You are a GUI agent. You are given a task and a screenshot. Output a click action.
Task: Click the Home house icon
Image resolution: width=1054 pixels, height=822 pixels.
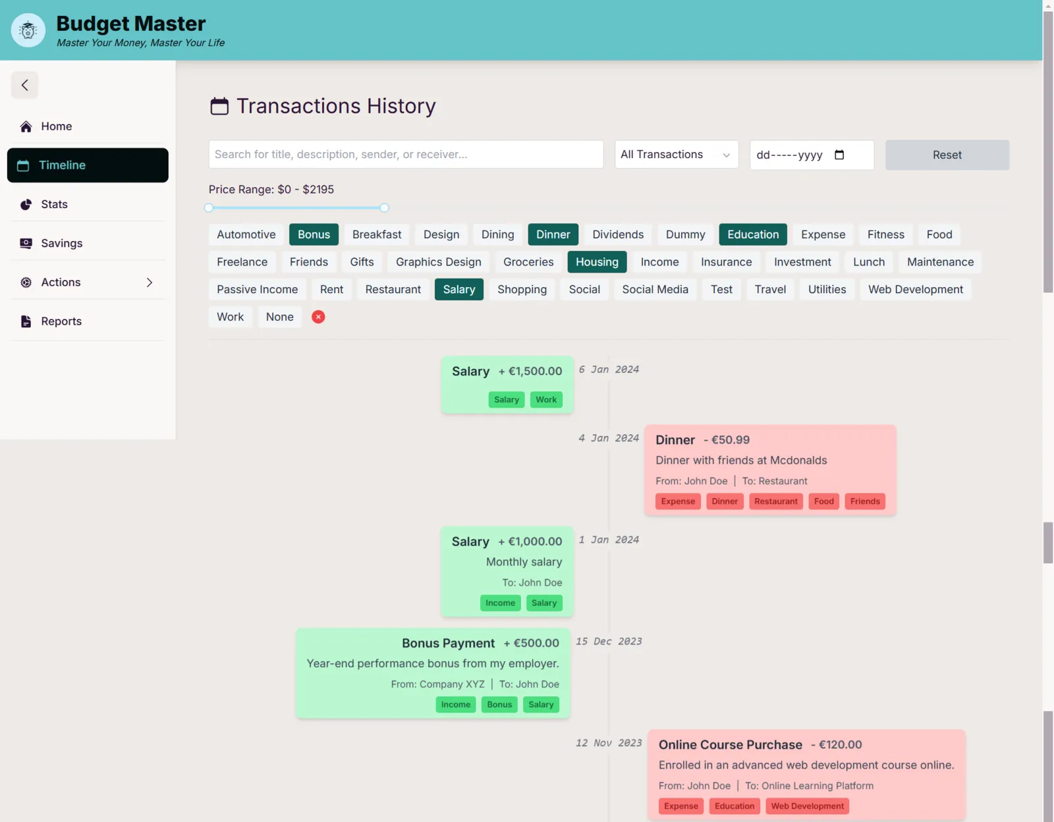coord(26,126)
